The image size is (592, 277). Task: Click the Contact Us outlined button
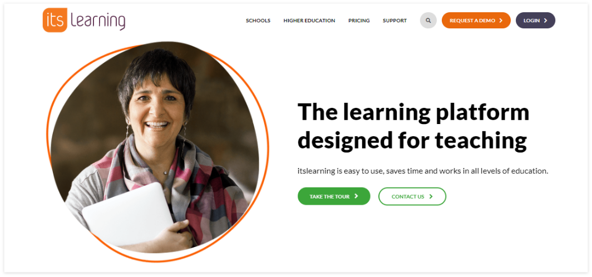tap(412, 196)
